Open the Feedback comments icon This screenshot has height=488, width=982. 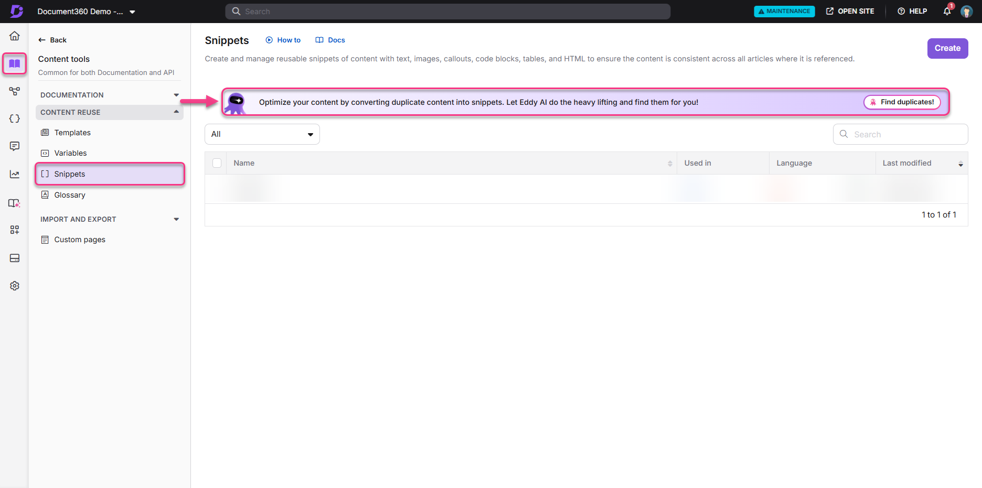pyautogui.click(x=14, y=146)
